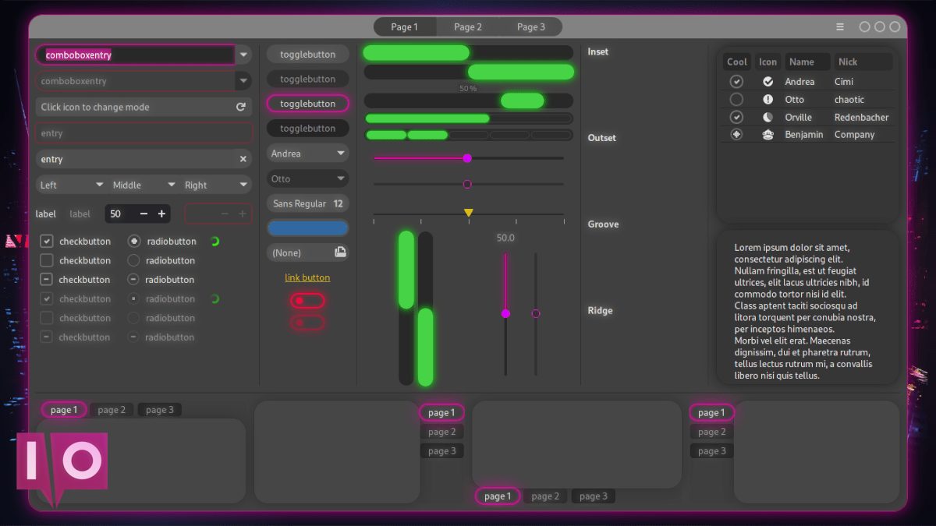Click the exclamation icon in Otto's row
936x526 pixels.
pos(768,100)
